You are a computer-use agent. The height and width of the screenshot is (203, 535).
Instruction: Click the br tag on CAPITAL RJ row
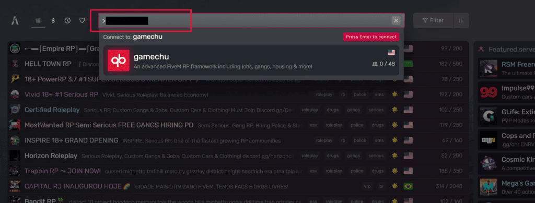tap(381, 186)
